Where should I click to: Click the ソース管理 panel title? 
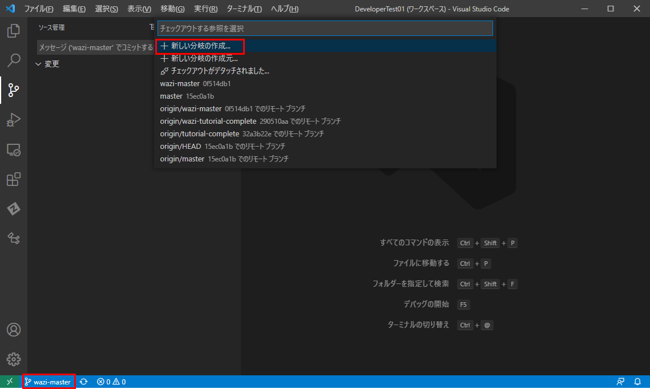click(x=51, y=27)
